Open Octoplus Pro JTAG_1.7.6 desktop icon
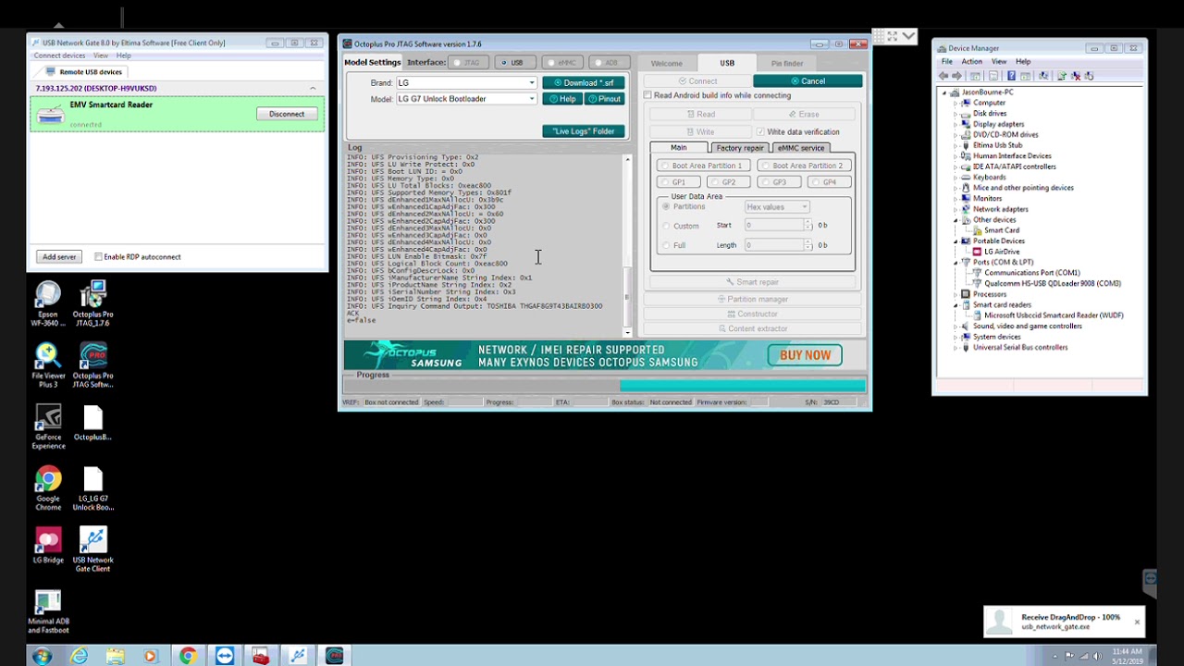This screenshot has width=1184, height=666. click(92, 303)
